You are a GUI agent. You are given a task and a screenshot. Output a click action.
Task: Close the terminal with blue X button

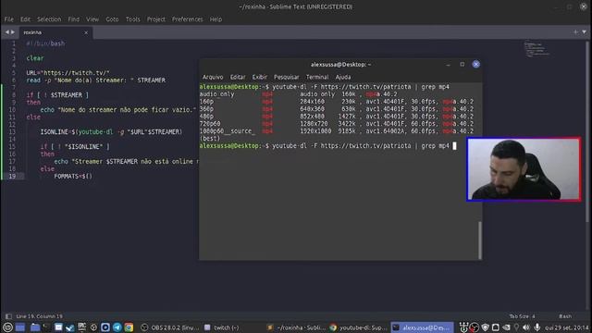click(x=476, y=64)
